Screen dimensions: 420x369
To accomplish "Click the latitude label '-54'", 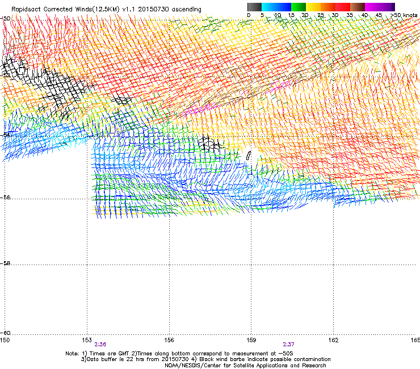I will pos(5,135).
